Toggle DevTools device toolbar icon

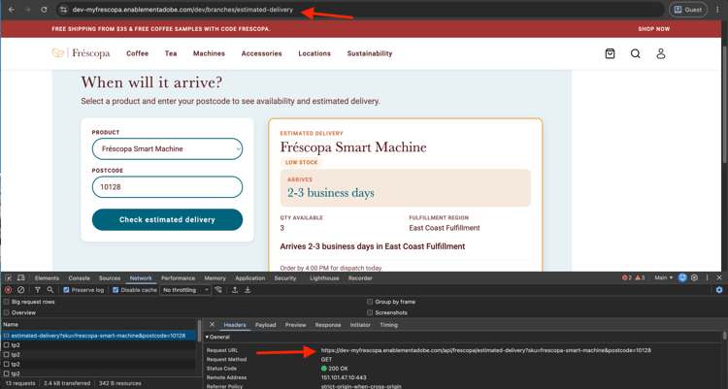(x=21, y=277)
